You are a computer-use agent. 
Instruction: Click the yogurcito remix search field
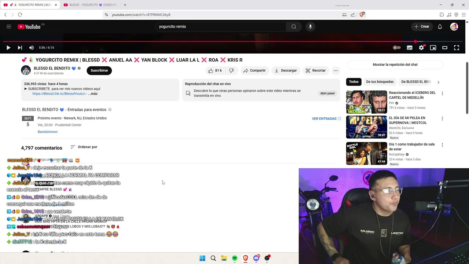(x=221, y=26)
